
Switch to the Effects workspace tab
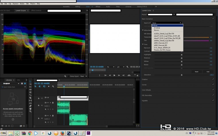pos(98,6)
